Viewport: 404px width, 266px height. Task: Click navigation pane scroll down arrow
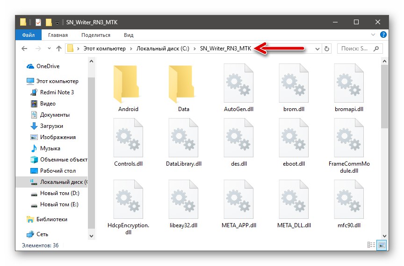point(91,236)
